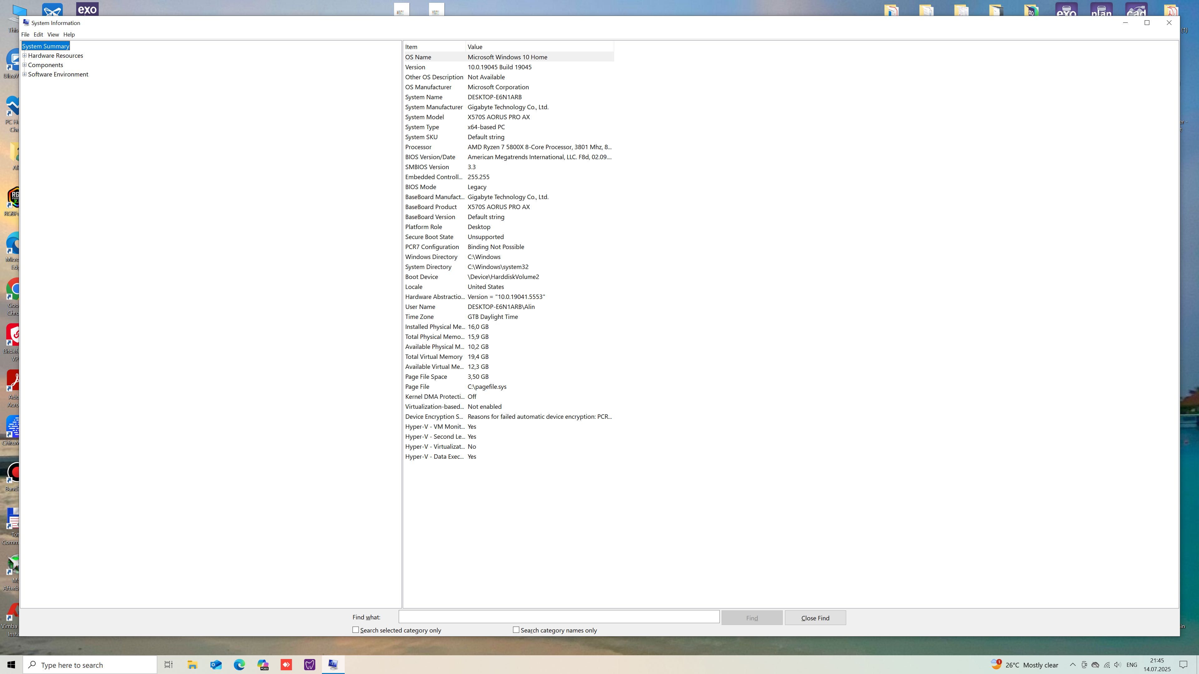Click the System Information taskbar icon

[x=333, y=665]
